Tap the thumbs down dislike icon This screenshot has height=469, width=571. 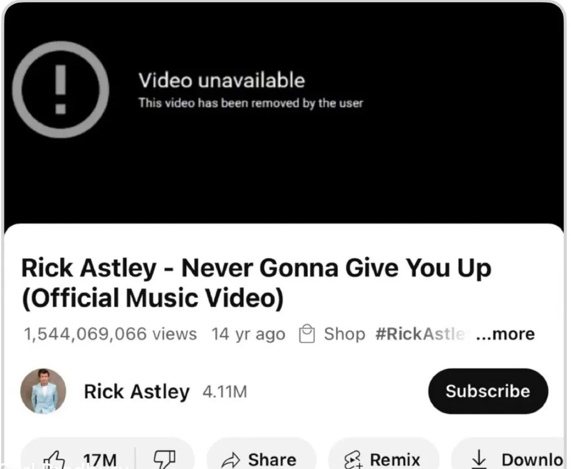click(x=164, y=459)
